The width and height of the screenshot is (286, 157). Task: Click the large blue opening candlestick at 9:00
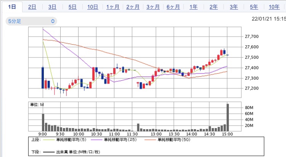(x=43, y=78)
